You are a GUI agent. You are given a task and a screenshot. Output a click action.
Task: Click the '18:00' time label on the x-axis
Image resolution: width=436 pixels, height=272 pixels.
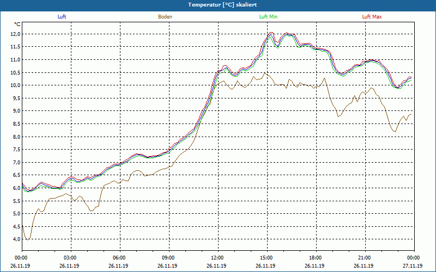[316, 258]
